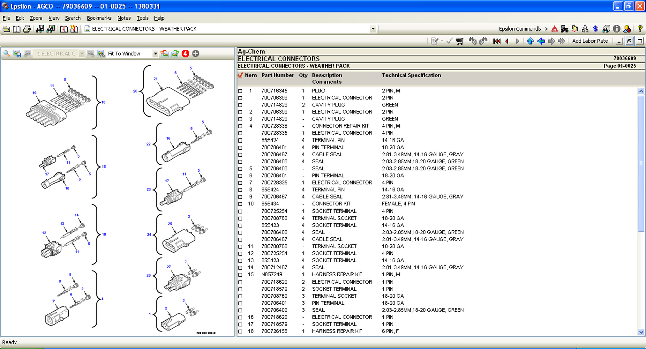Image resolution: width=646 pixels, height=349 pixels.
Task: Click the magnifier zoom tool above the diagram
Action: coord(7,53)
